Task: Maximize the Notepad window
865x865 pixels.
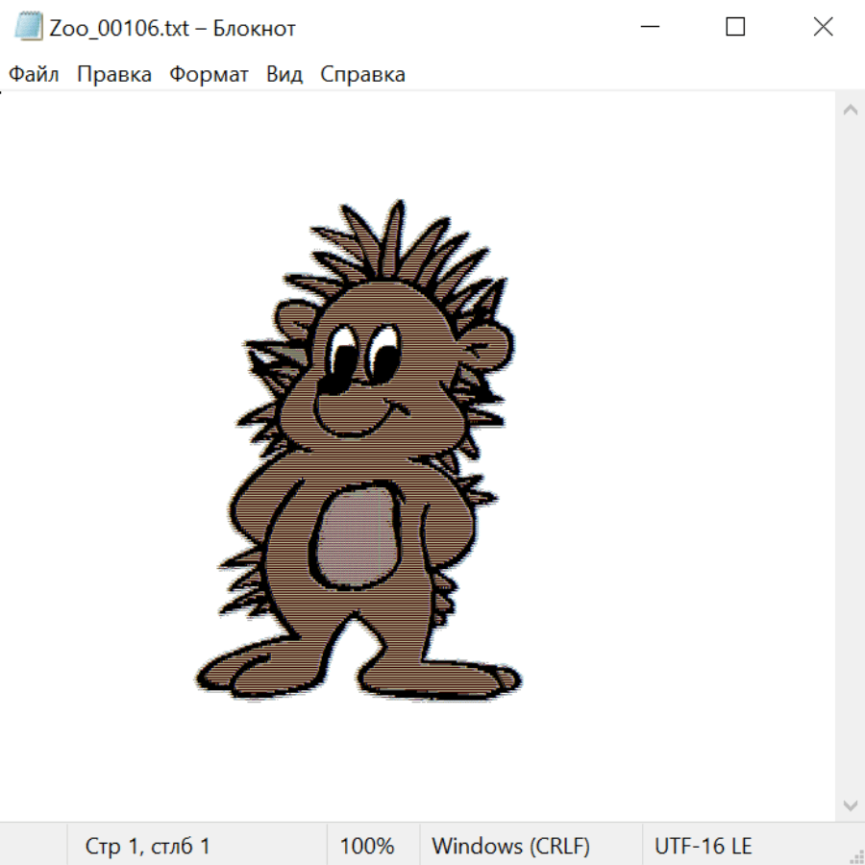Action: 735,27
